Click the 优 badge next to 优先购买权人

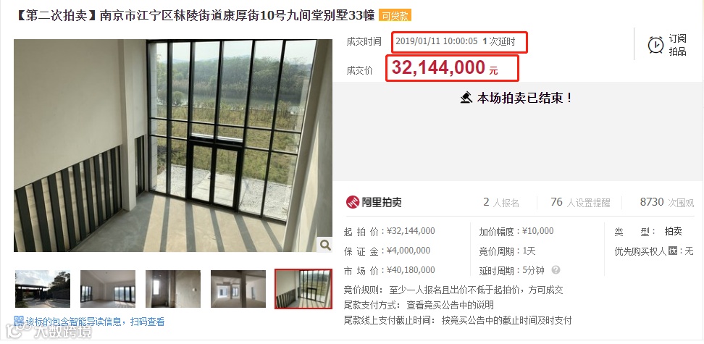click(672, 251)
